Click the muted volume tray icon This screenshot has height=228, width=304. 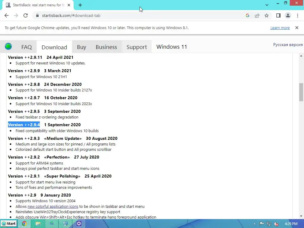276,224
